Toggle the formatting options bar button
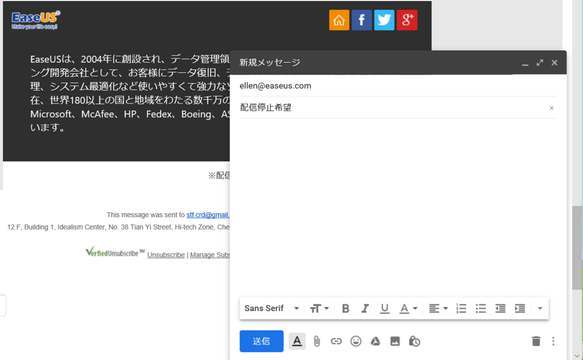 (x=297, y=341)
